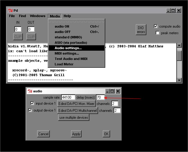Click the IN CLIP indicator button
Screen dimensions: 188x152
click(x=18, y=37)
